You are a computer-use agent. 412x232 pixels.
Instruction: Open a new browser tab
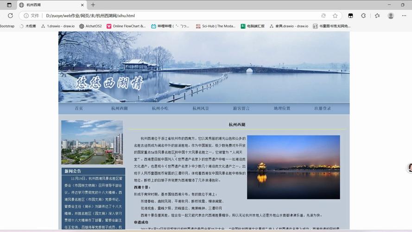pos(93,5)
